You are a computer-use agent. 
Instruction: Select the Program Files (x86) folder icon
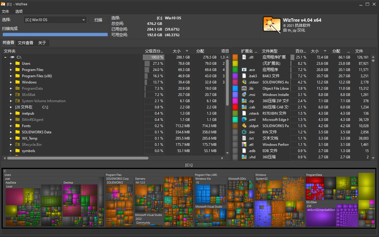[18, 76]
